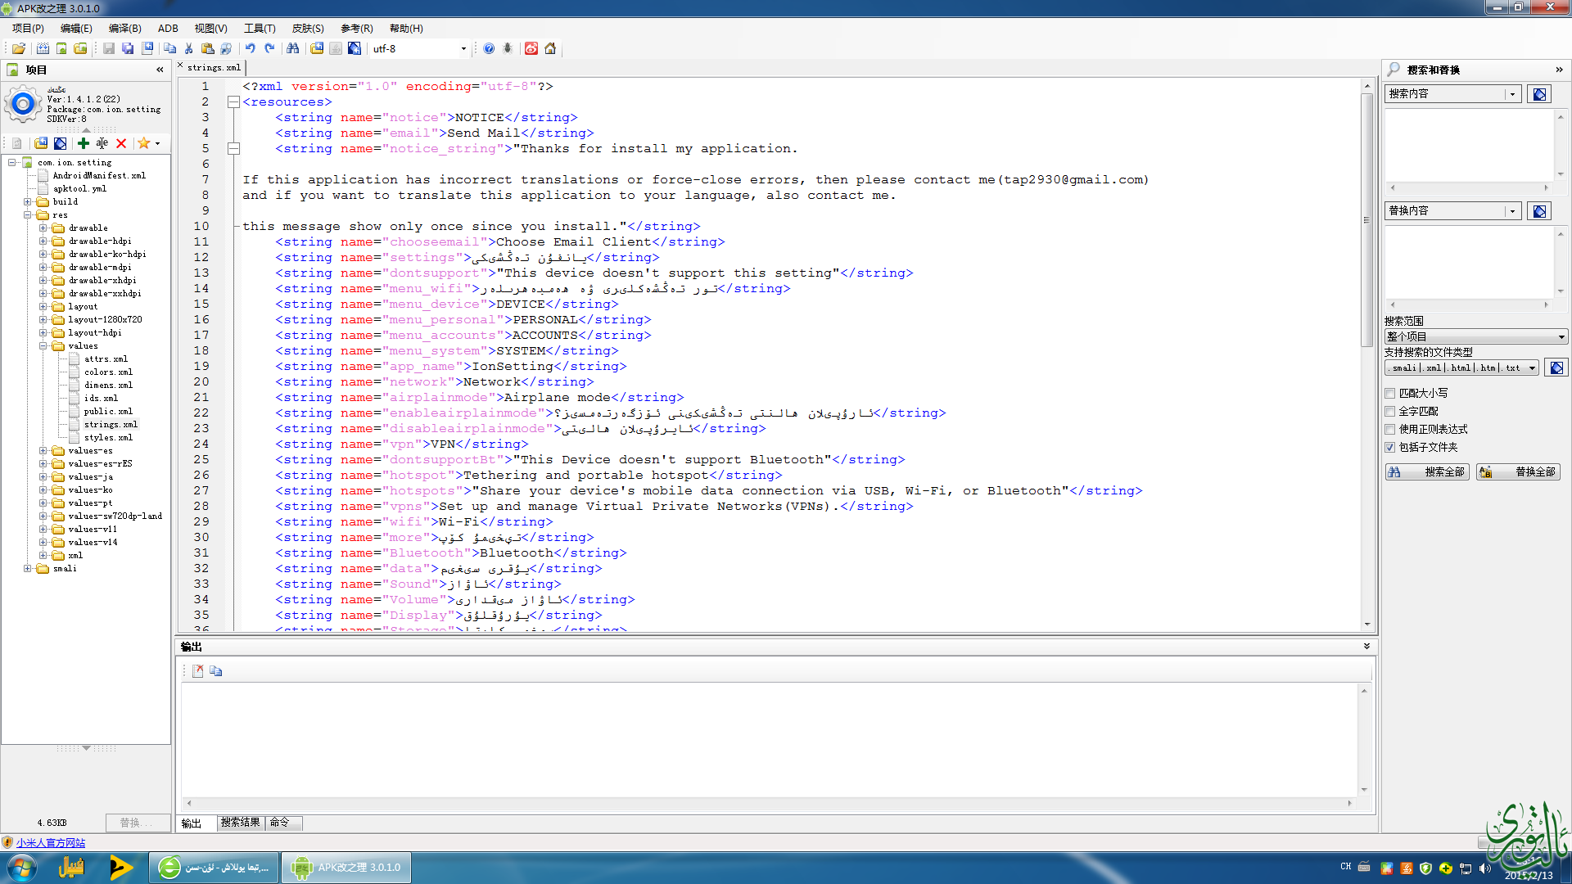Collapse the resources node in the editor gutter
1572x884 pixels.
tap(233, 102)
